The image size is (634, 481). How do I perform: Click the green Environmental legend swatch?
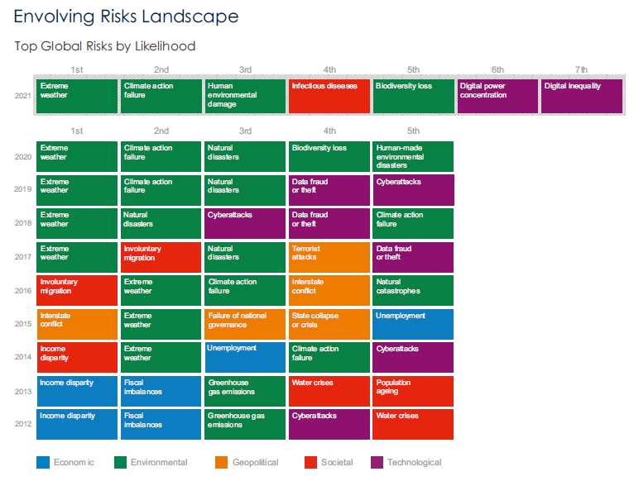tap(120, 463)
